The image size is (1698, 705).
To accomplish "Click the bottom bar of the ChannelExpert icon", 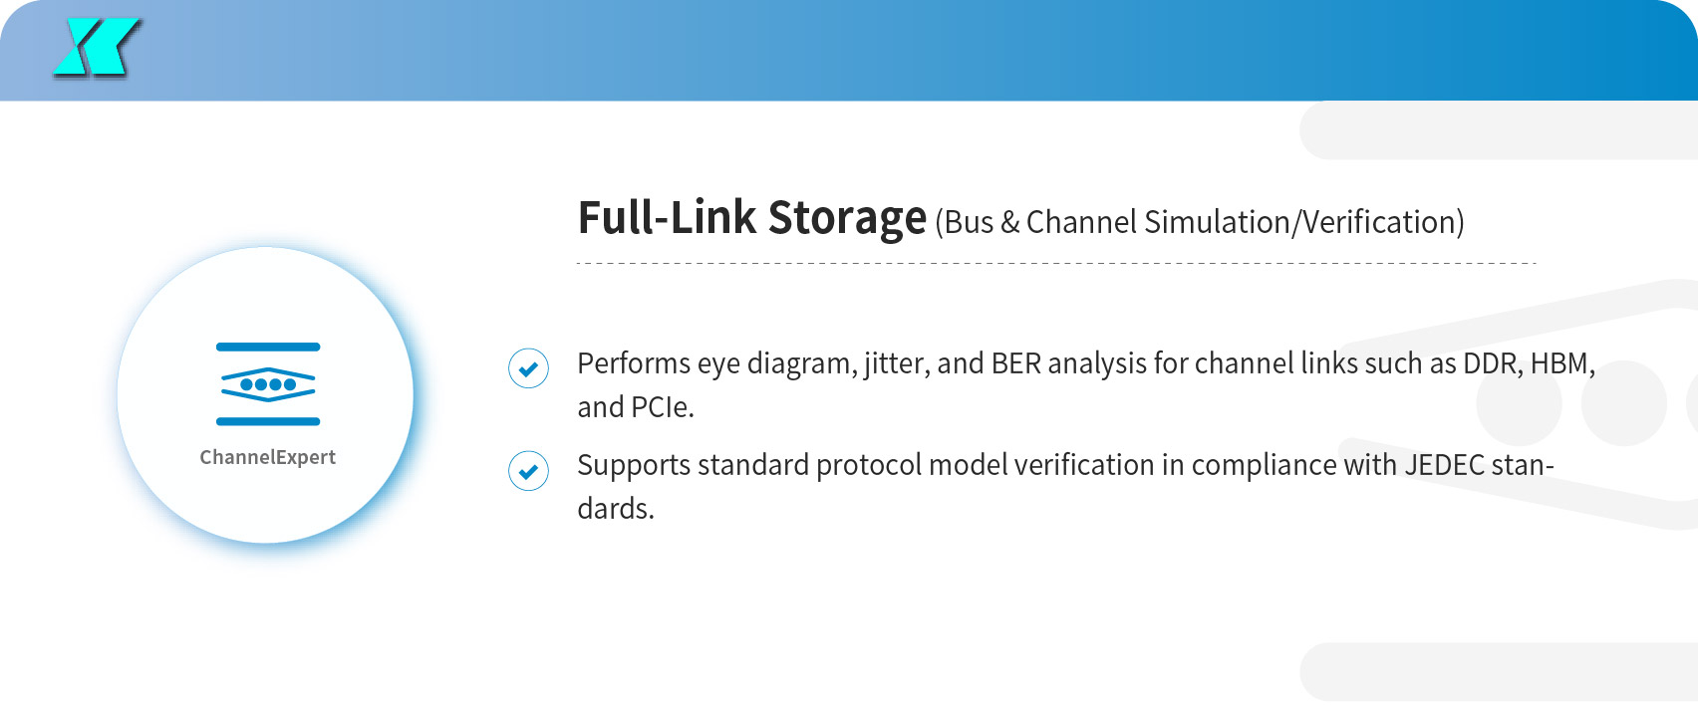I will (268, 421).
